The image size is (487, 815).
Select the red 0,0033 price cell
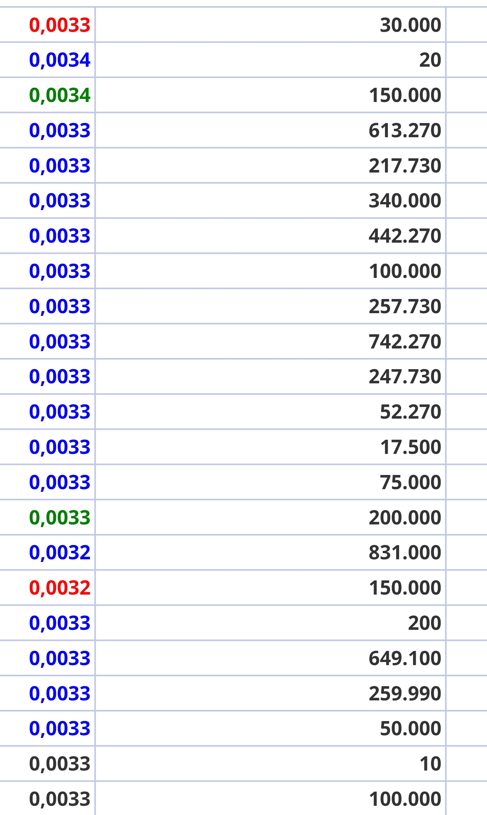tap(47, 25)
